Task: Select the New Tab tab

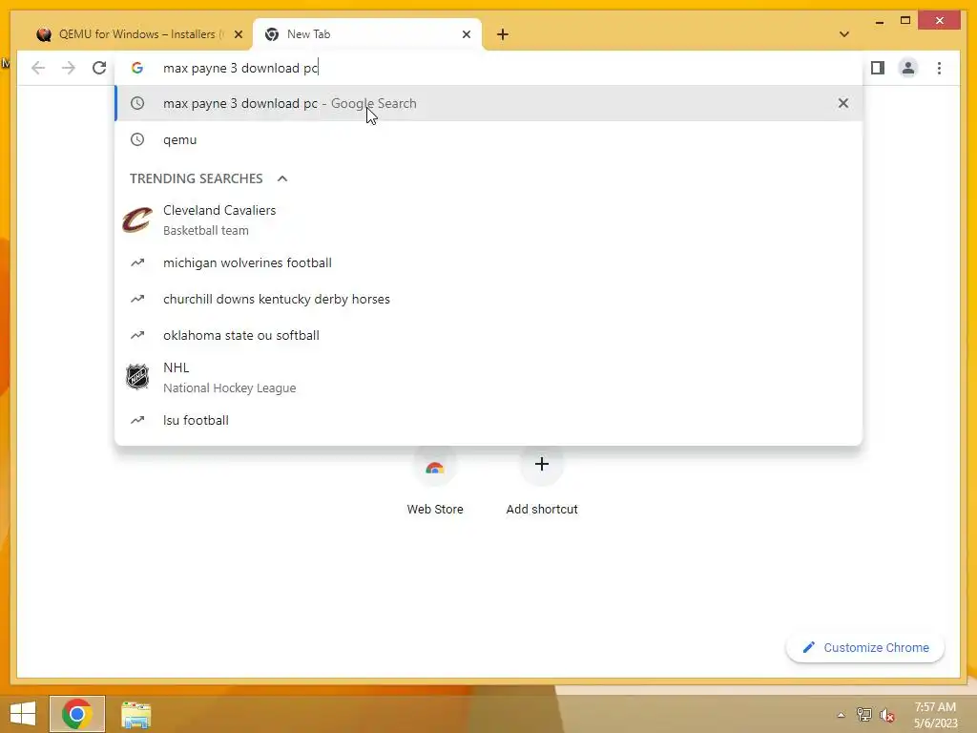Action: tap(367, 34)
